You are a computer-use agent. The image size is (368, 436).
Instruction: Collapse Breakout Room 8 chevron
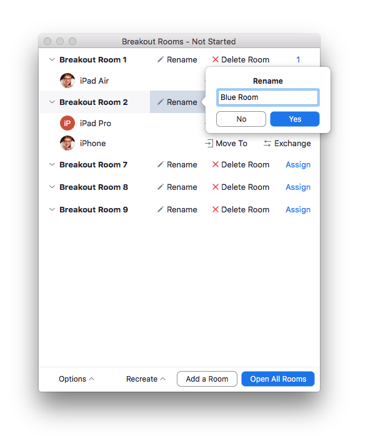(52, 187)
